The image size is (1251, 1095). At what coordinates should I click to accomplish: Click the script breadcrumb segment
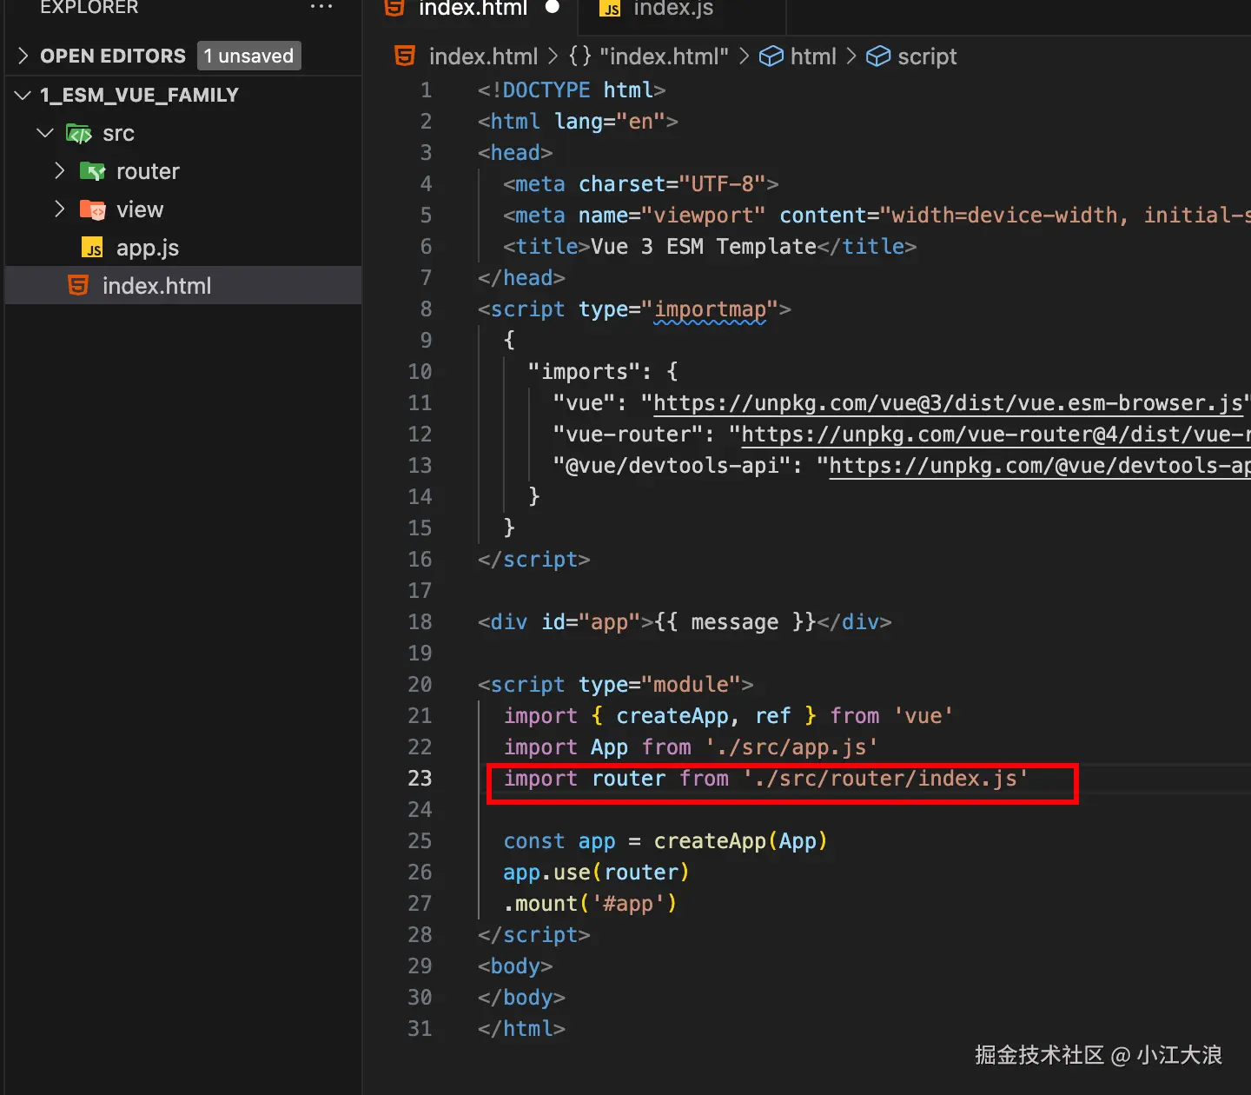[x=927, y=56]
